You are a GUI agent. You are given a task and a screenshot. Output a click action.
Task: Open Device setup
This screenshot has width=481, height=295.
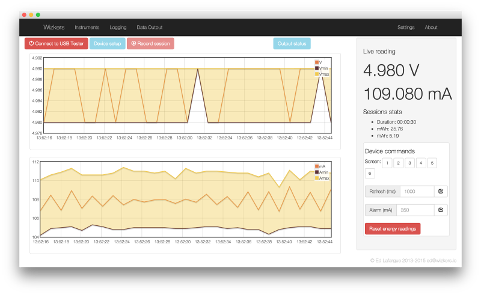click(108, 43)
